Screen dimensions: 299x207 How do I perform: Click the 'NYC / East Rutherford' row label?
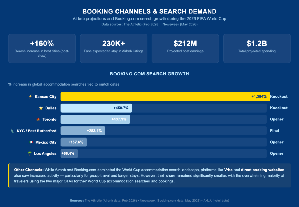(36, 131)
